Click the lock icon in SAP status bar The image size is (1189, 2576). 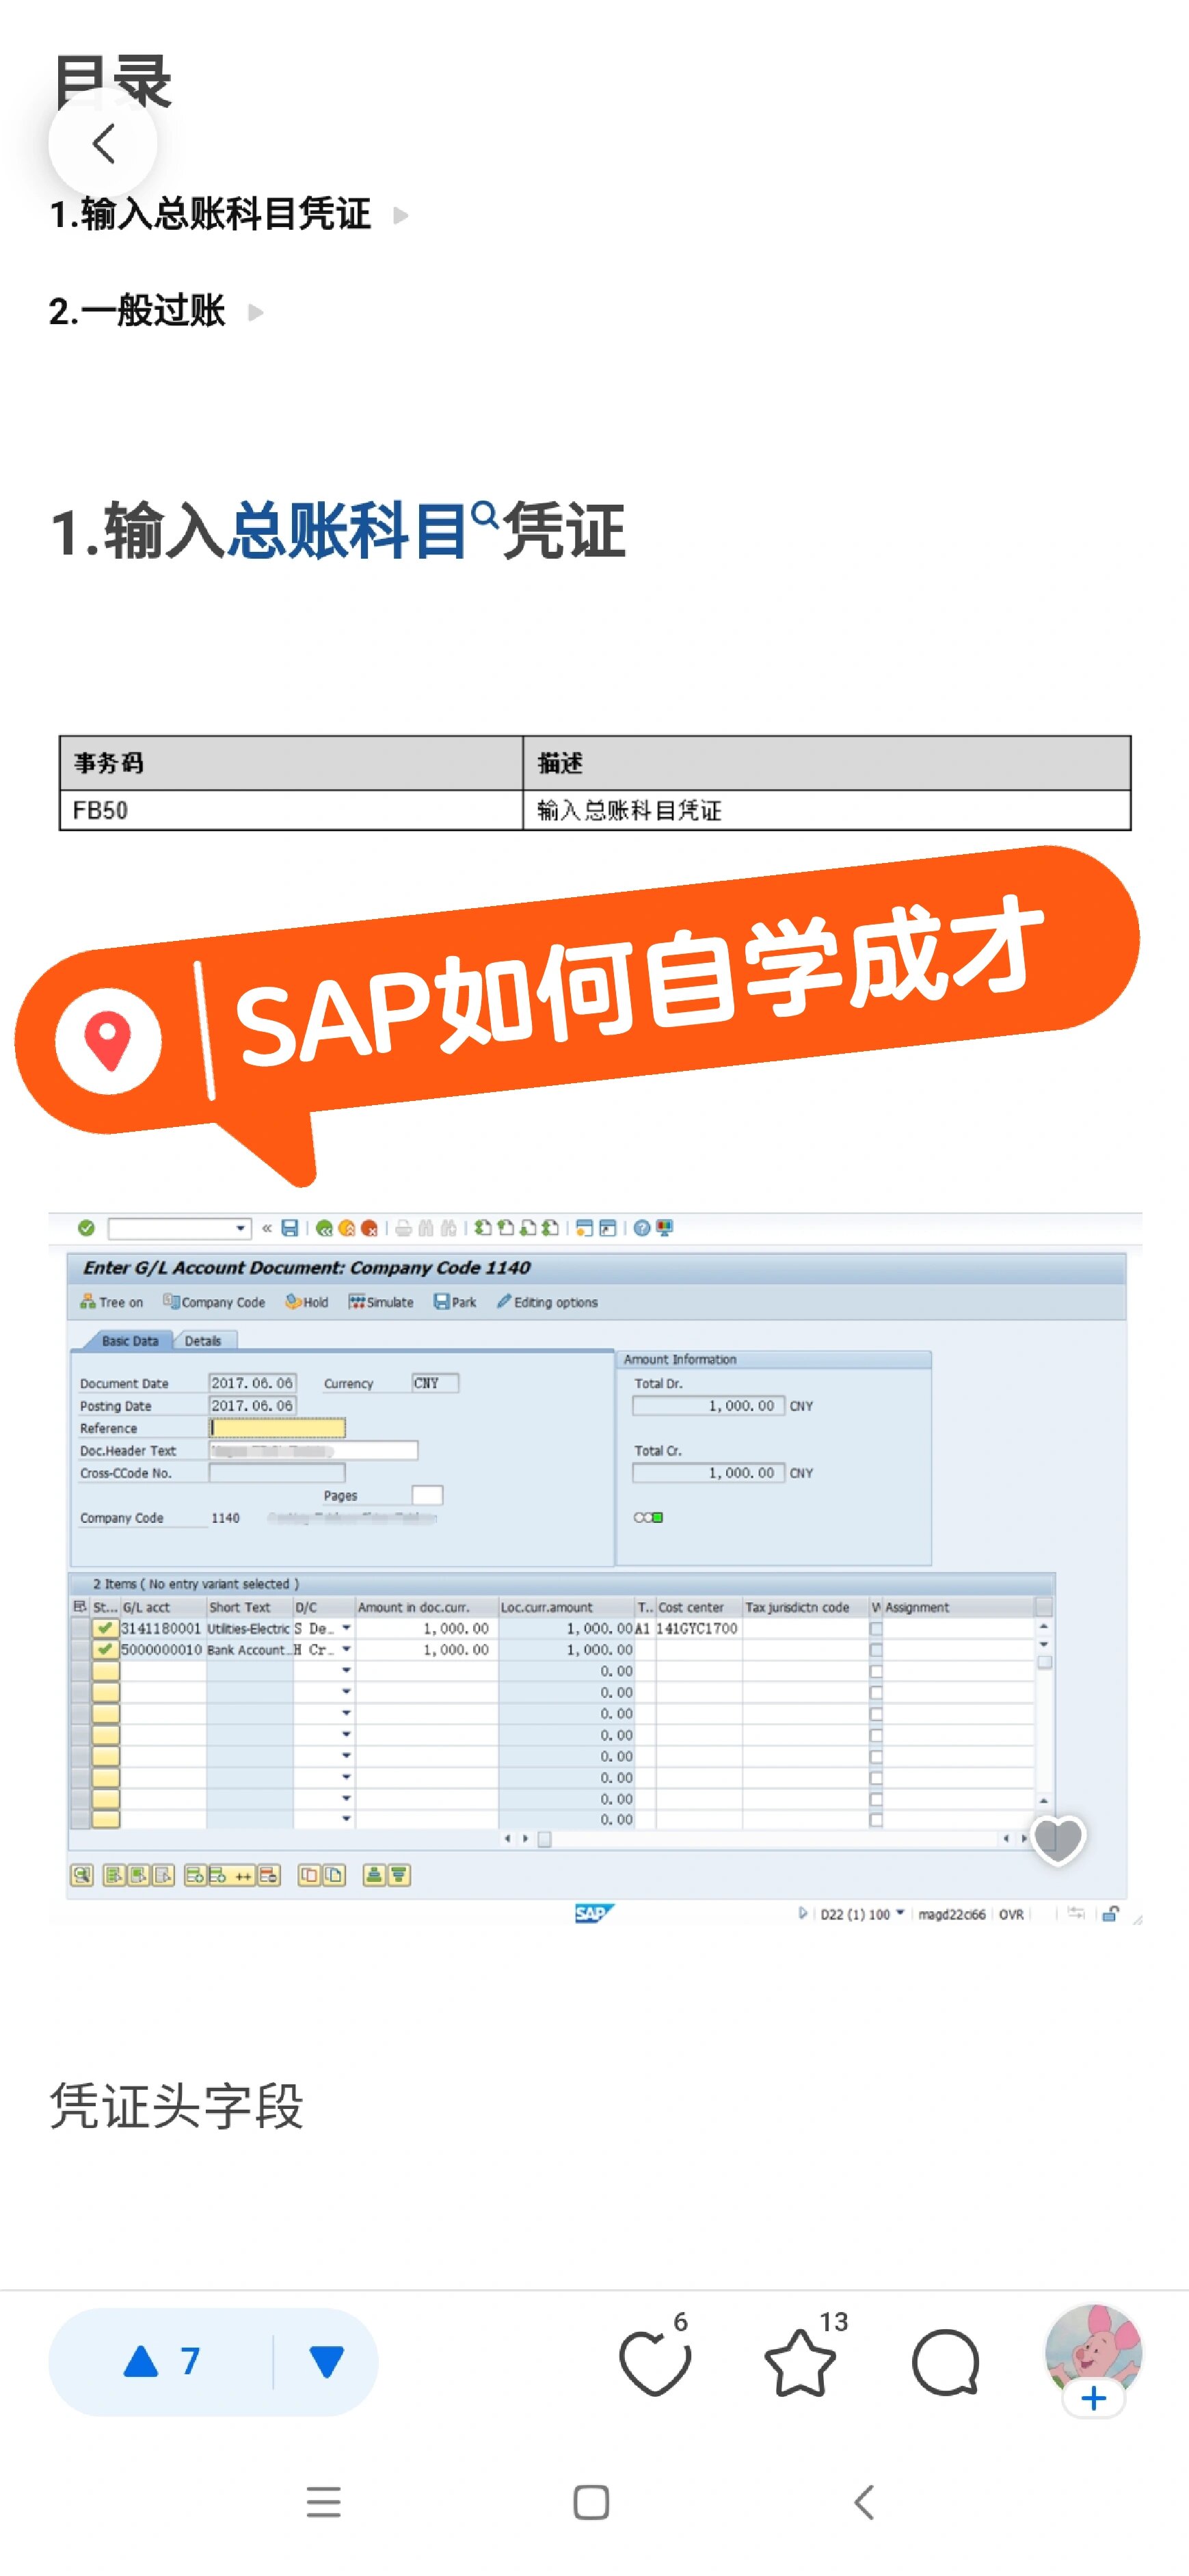1110,1914
